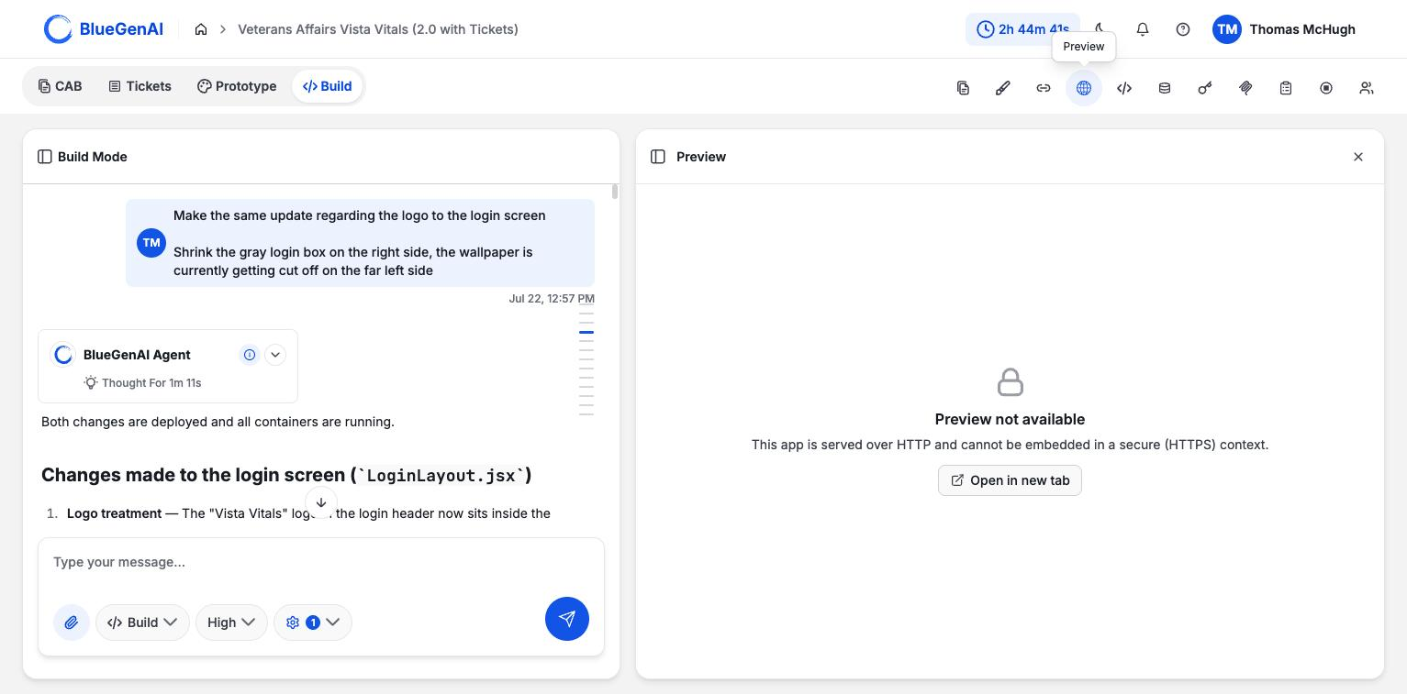Select the paintbrush design icon

pyautogui.click(x=1003, y=88)
